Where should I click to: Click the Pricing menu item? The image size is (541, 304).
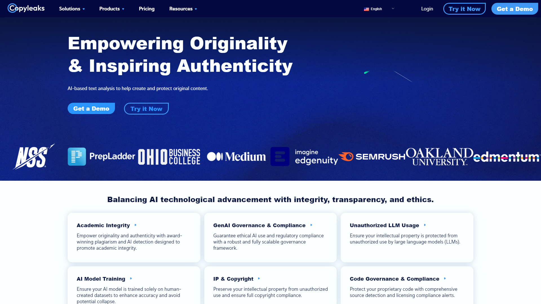pos(147,8)
